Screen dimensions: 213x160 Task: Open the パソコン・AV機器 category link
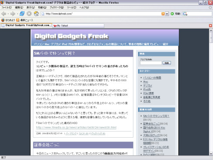tap(152, 78)
